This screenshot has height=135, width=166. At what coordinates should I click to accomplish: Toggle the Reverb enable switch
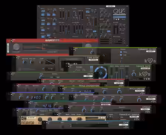[x=74, y=97]
